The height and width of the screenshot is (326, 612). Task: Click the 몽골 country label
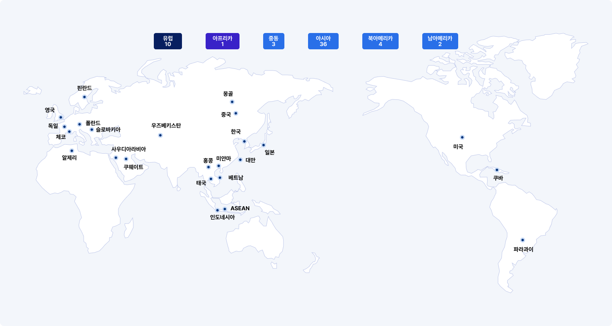coord(228,94)
